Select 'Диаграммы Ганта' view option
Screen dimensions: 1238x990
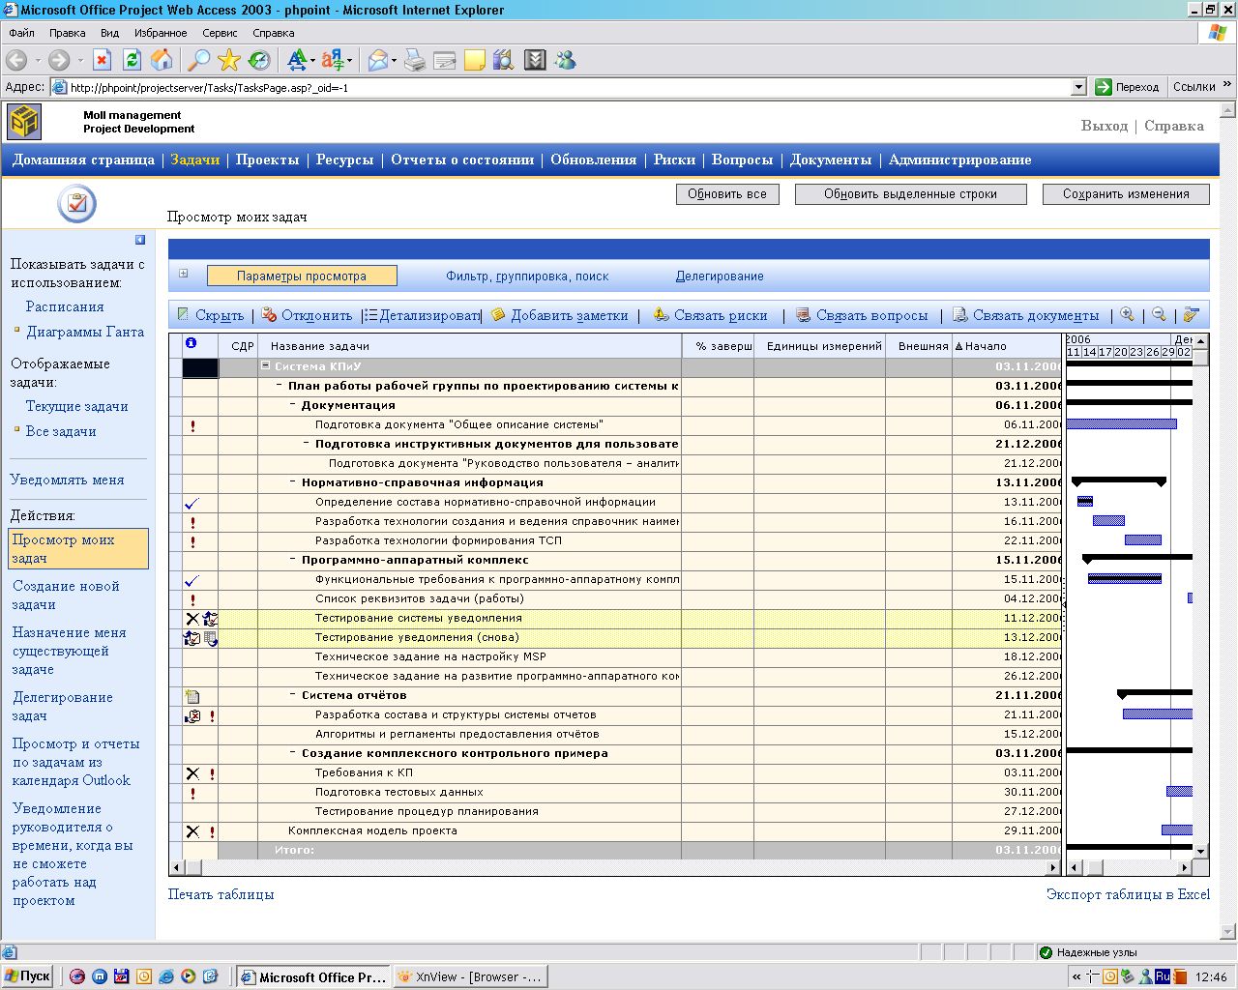(x=84, y=332)
